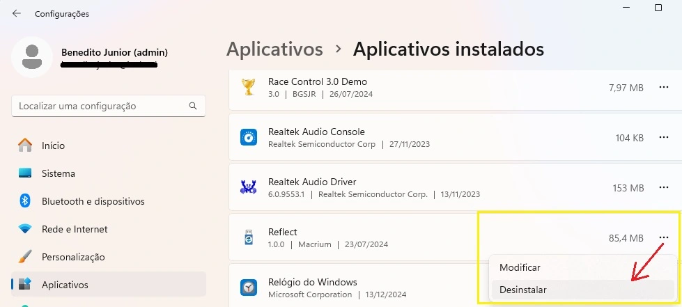Click Realtek Audio Driver crab icon

pos(249,187)
